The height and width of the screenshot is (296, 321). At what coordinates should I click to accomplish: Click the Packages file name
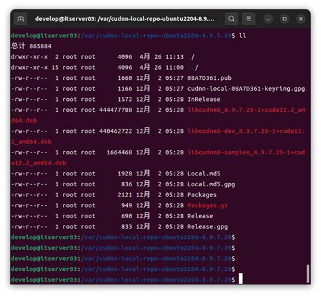click(202, 195)
